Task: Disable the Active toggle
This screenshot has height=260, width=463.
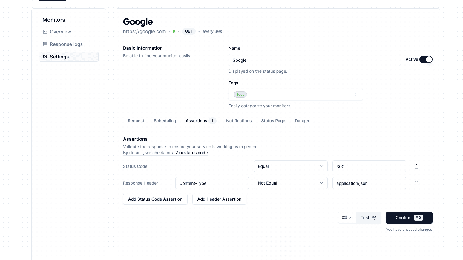Action: (426, 59)
